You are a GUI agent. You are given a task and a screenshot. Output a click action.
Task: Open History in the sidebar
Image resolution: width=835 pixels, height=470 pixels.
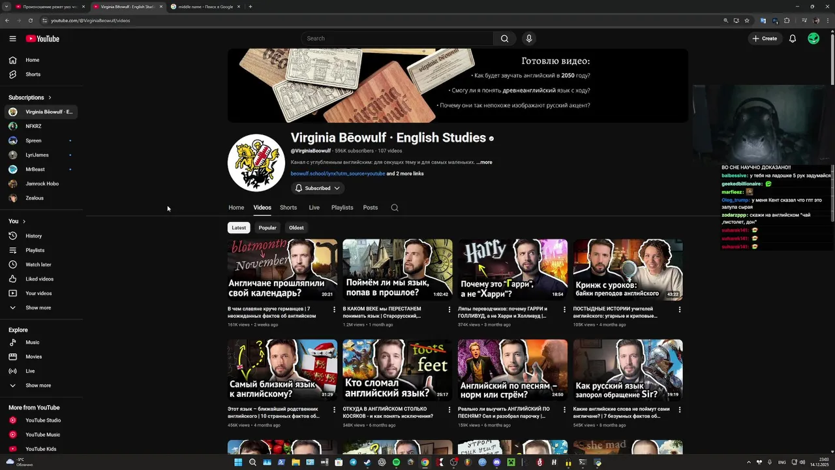point(42,236)
